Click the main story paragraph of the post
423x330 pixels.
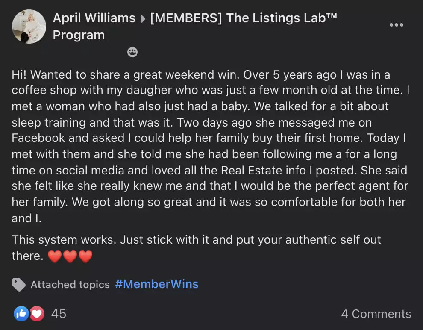tap(210, 146)
